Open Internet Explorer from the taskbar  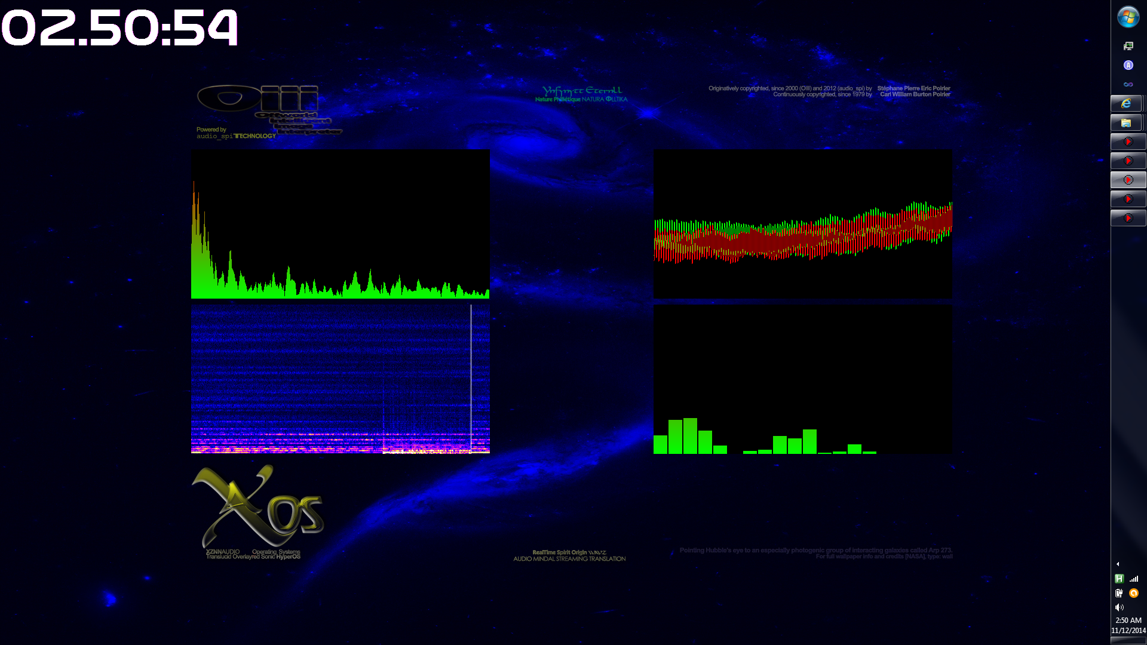[1126, 103]
